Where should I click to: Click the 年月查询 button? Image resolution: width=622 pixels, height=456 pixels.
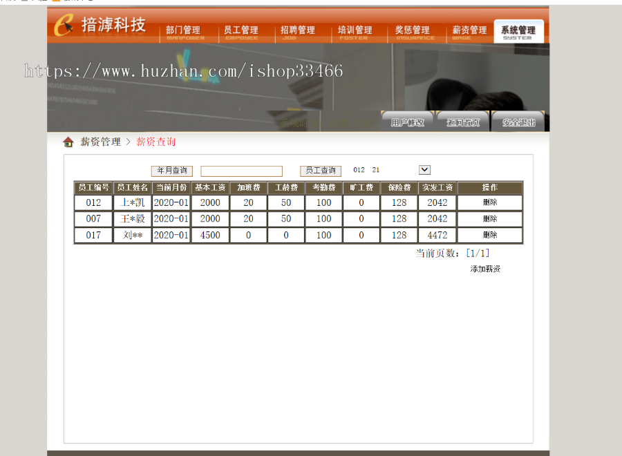click(172, 171)
